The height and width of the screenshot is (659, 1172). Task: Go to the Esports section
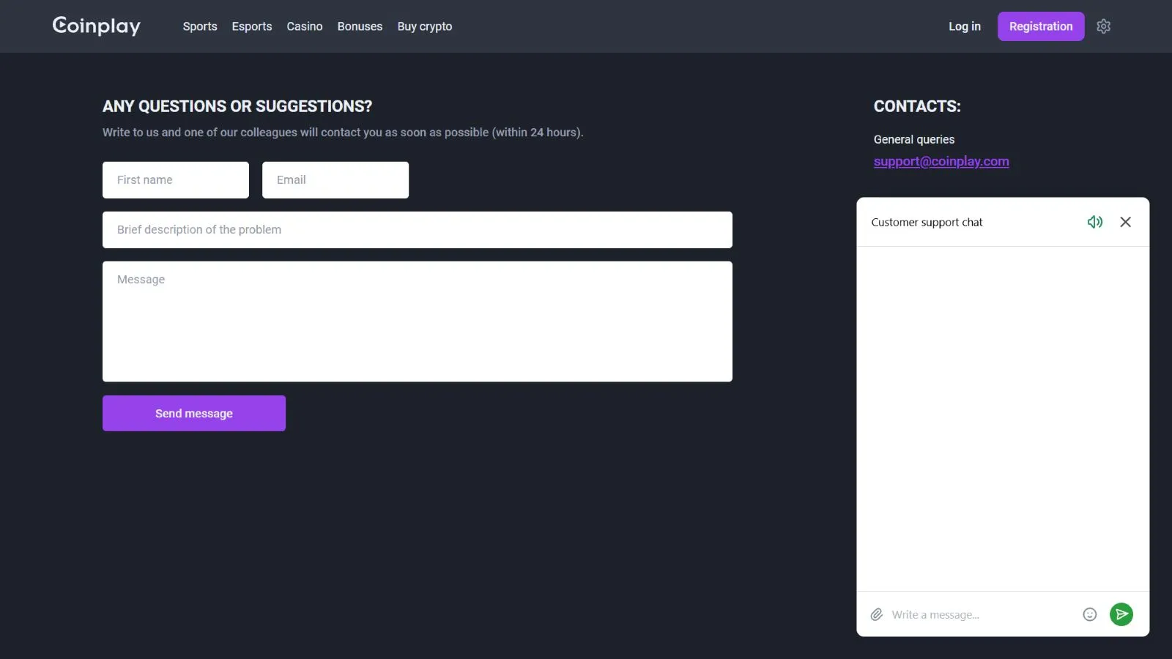252,26
